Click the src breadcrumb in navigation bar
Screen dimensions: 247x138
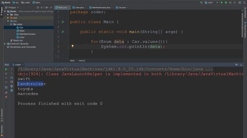(x=15, y=3)
